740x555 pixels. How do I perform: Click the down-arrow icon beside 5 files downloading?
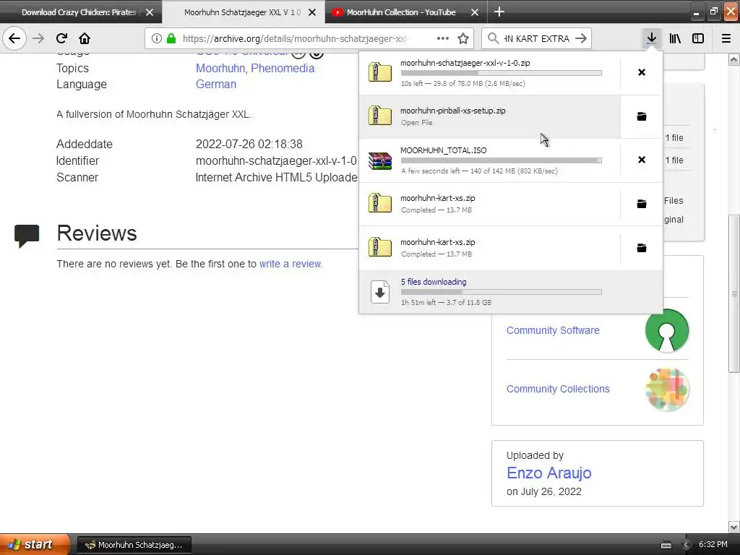point(380,292)
